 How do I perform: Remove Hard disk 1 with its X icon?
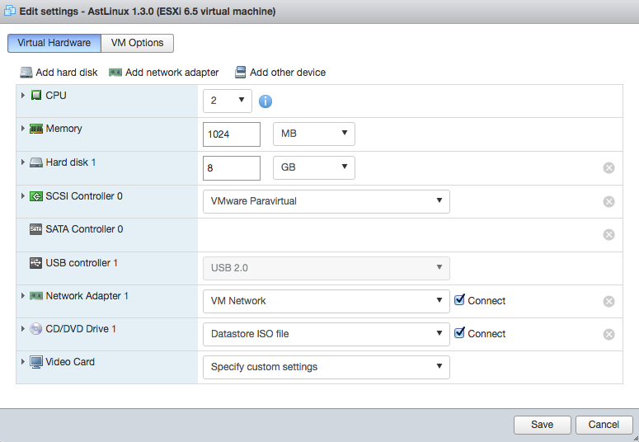coord(608,167)
